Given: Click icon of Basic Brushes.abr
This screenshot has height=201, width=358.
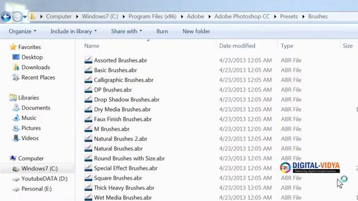Looking at the screenshot, I should click(x=88, y=70).
